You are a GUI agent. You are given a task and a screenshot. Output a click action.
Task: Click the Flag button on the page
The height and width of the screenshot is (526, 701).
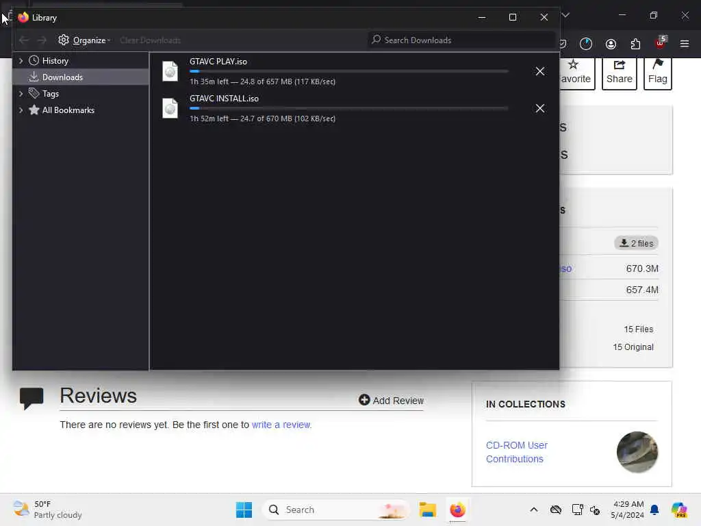pyautogui.click(x=658, y=73)
